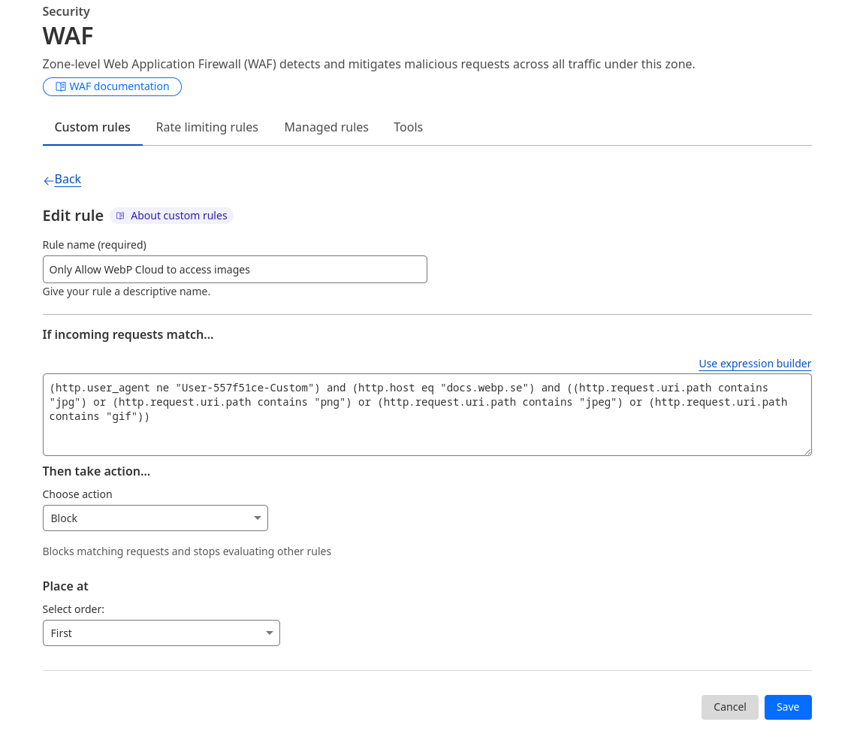This screenshot has height=737, width=860.
Task: Click the 'Place at' heading
Action: coord(65,586)
